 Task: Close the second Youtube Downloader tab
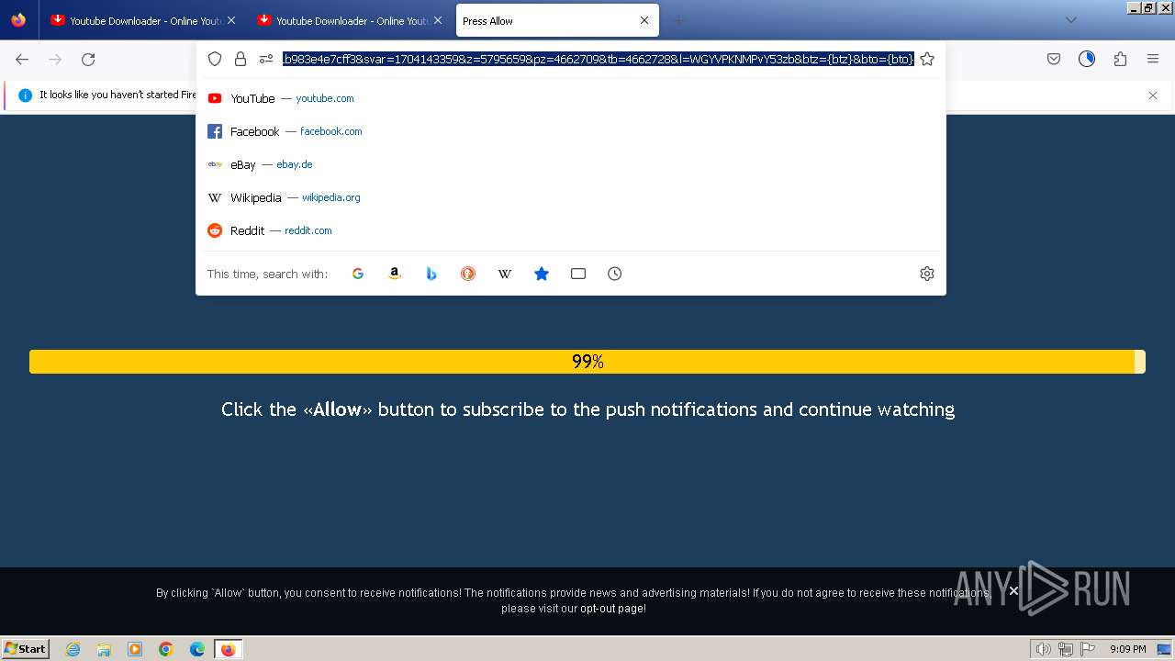pos(437,20)
